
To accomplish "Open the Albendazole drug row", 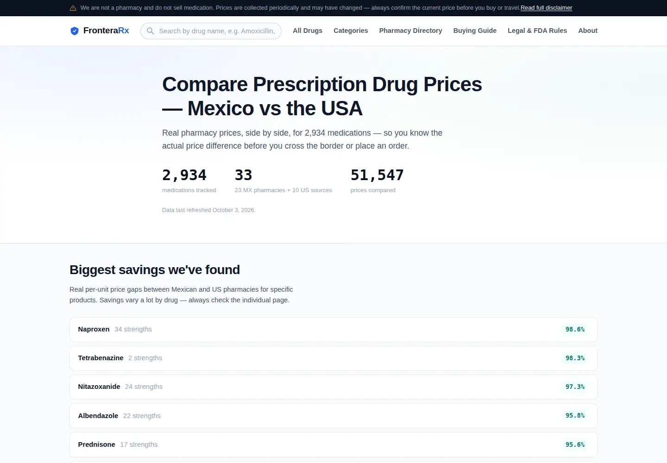I will 333,416.
